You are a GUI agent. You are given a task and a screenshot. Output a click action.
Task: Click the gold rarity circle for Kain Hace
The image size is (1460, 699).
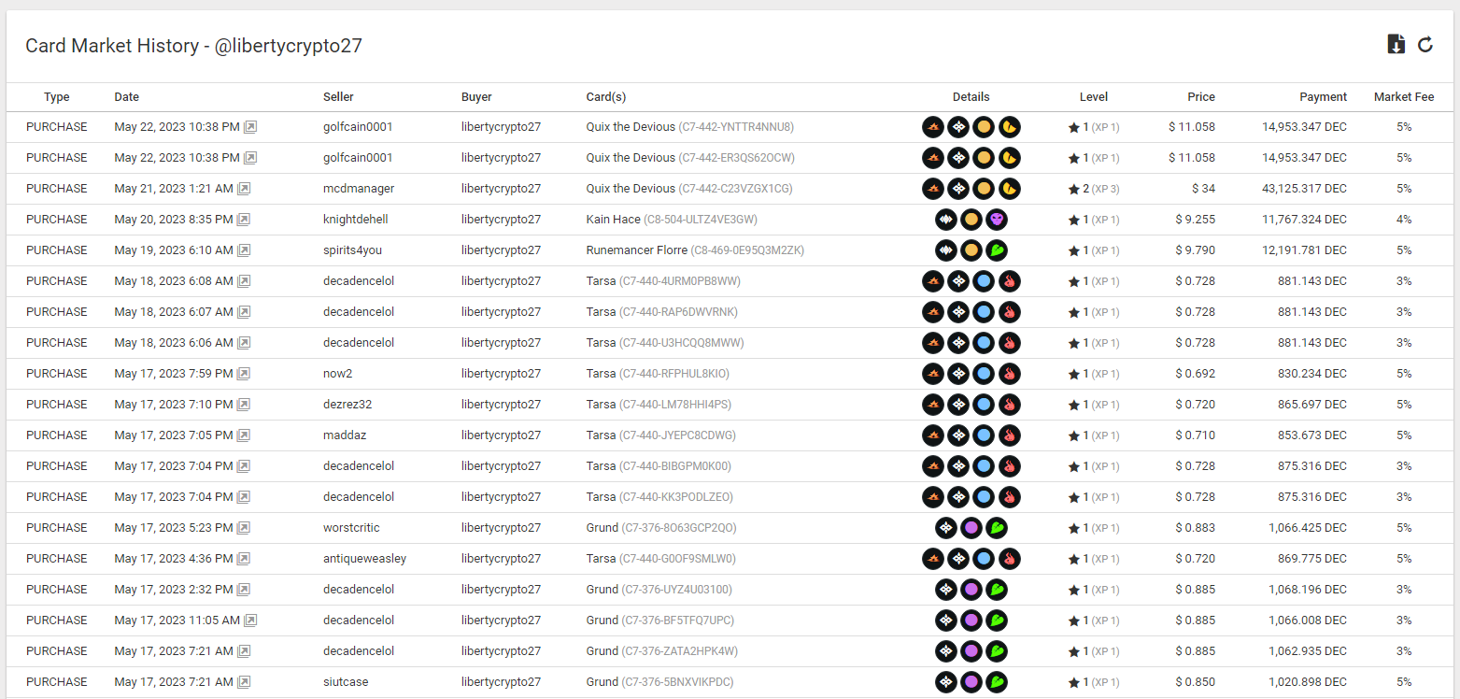click(971, 220)
